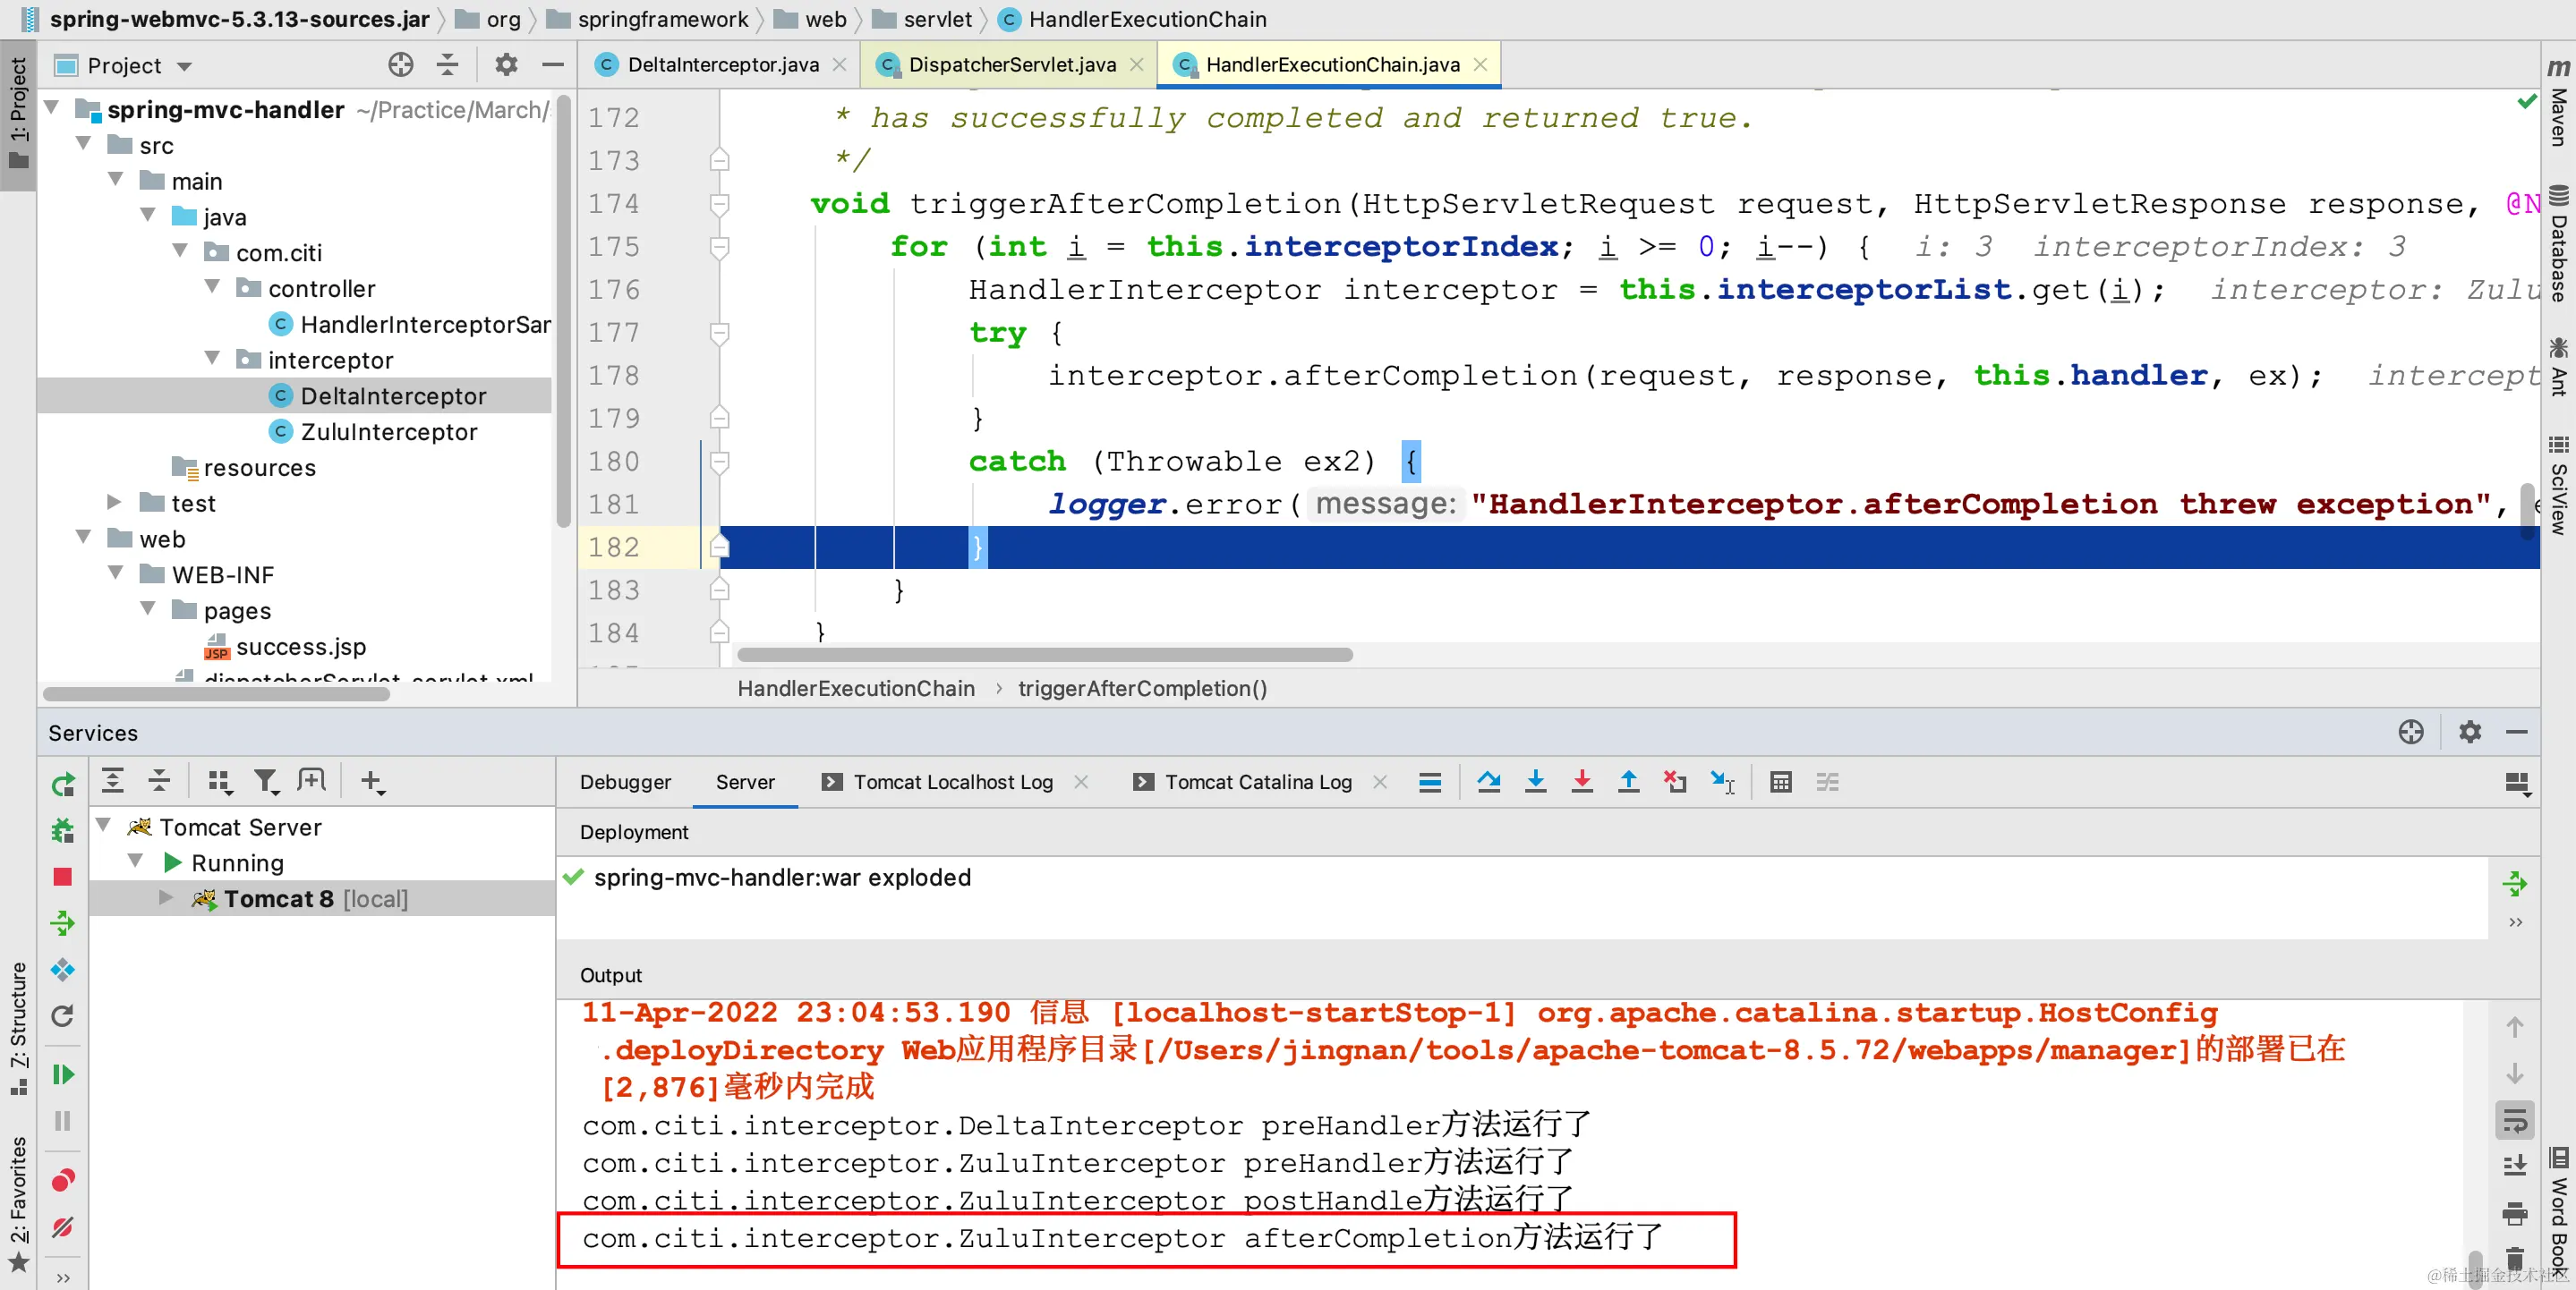Click Step Out (blue up arrow)
Image resolution: width=2576 pixels, height=1290 pixels.
click(x=1628, y=783)
